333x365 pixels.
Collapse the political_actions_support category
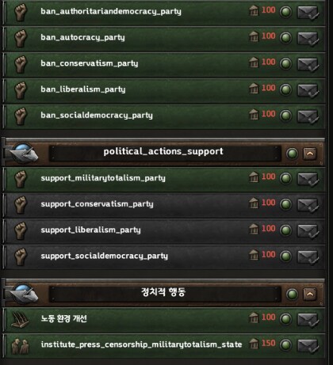(310, 154)
